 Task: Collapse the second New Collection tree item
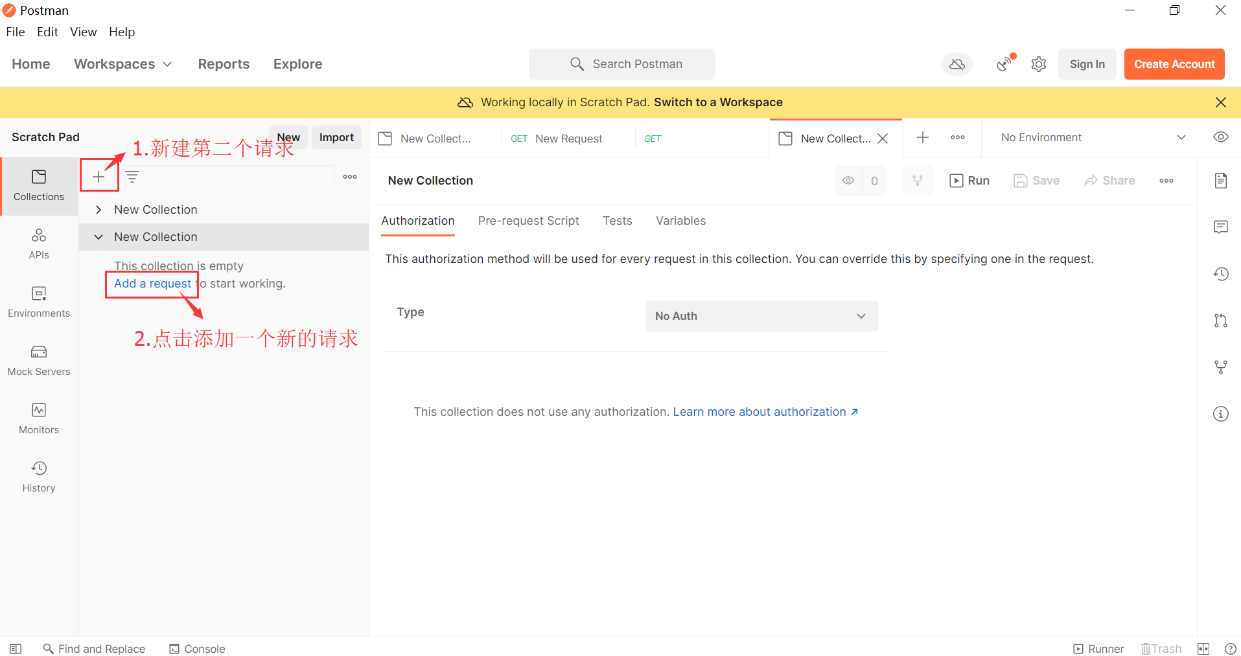99,236
